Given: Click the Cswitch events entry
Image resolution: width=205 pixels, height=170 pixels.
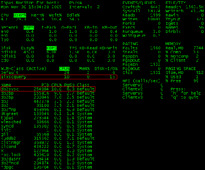Looking at the screenshot, I should [x=142, y=7].
